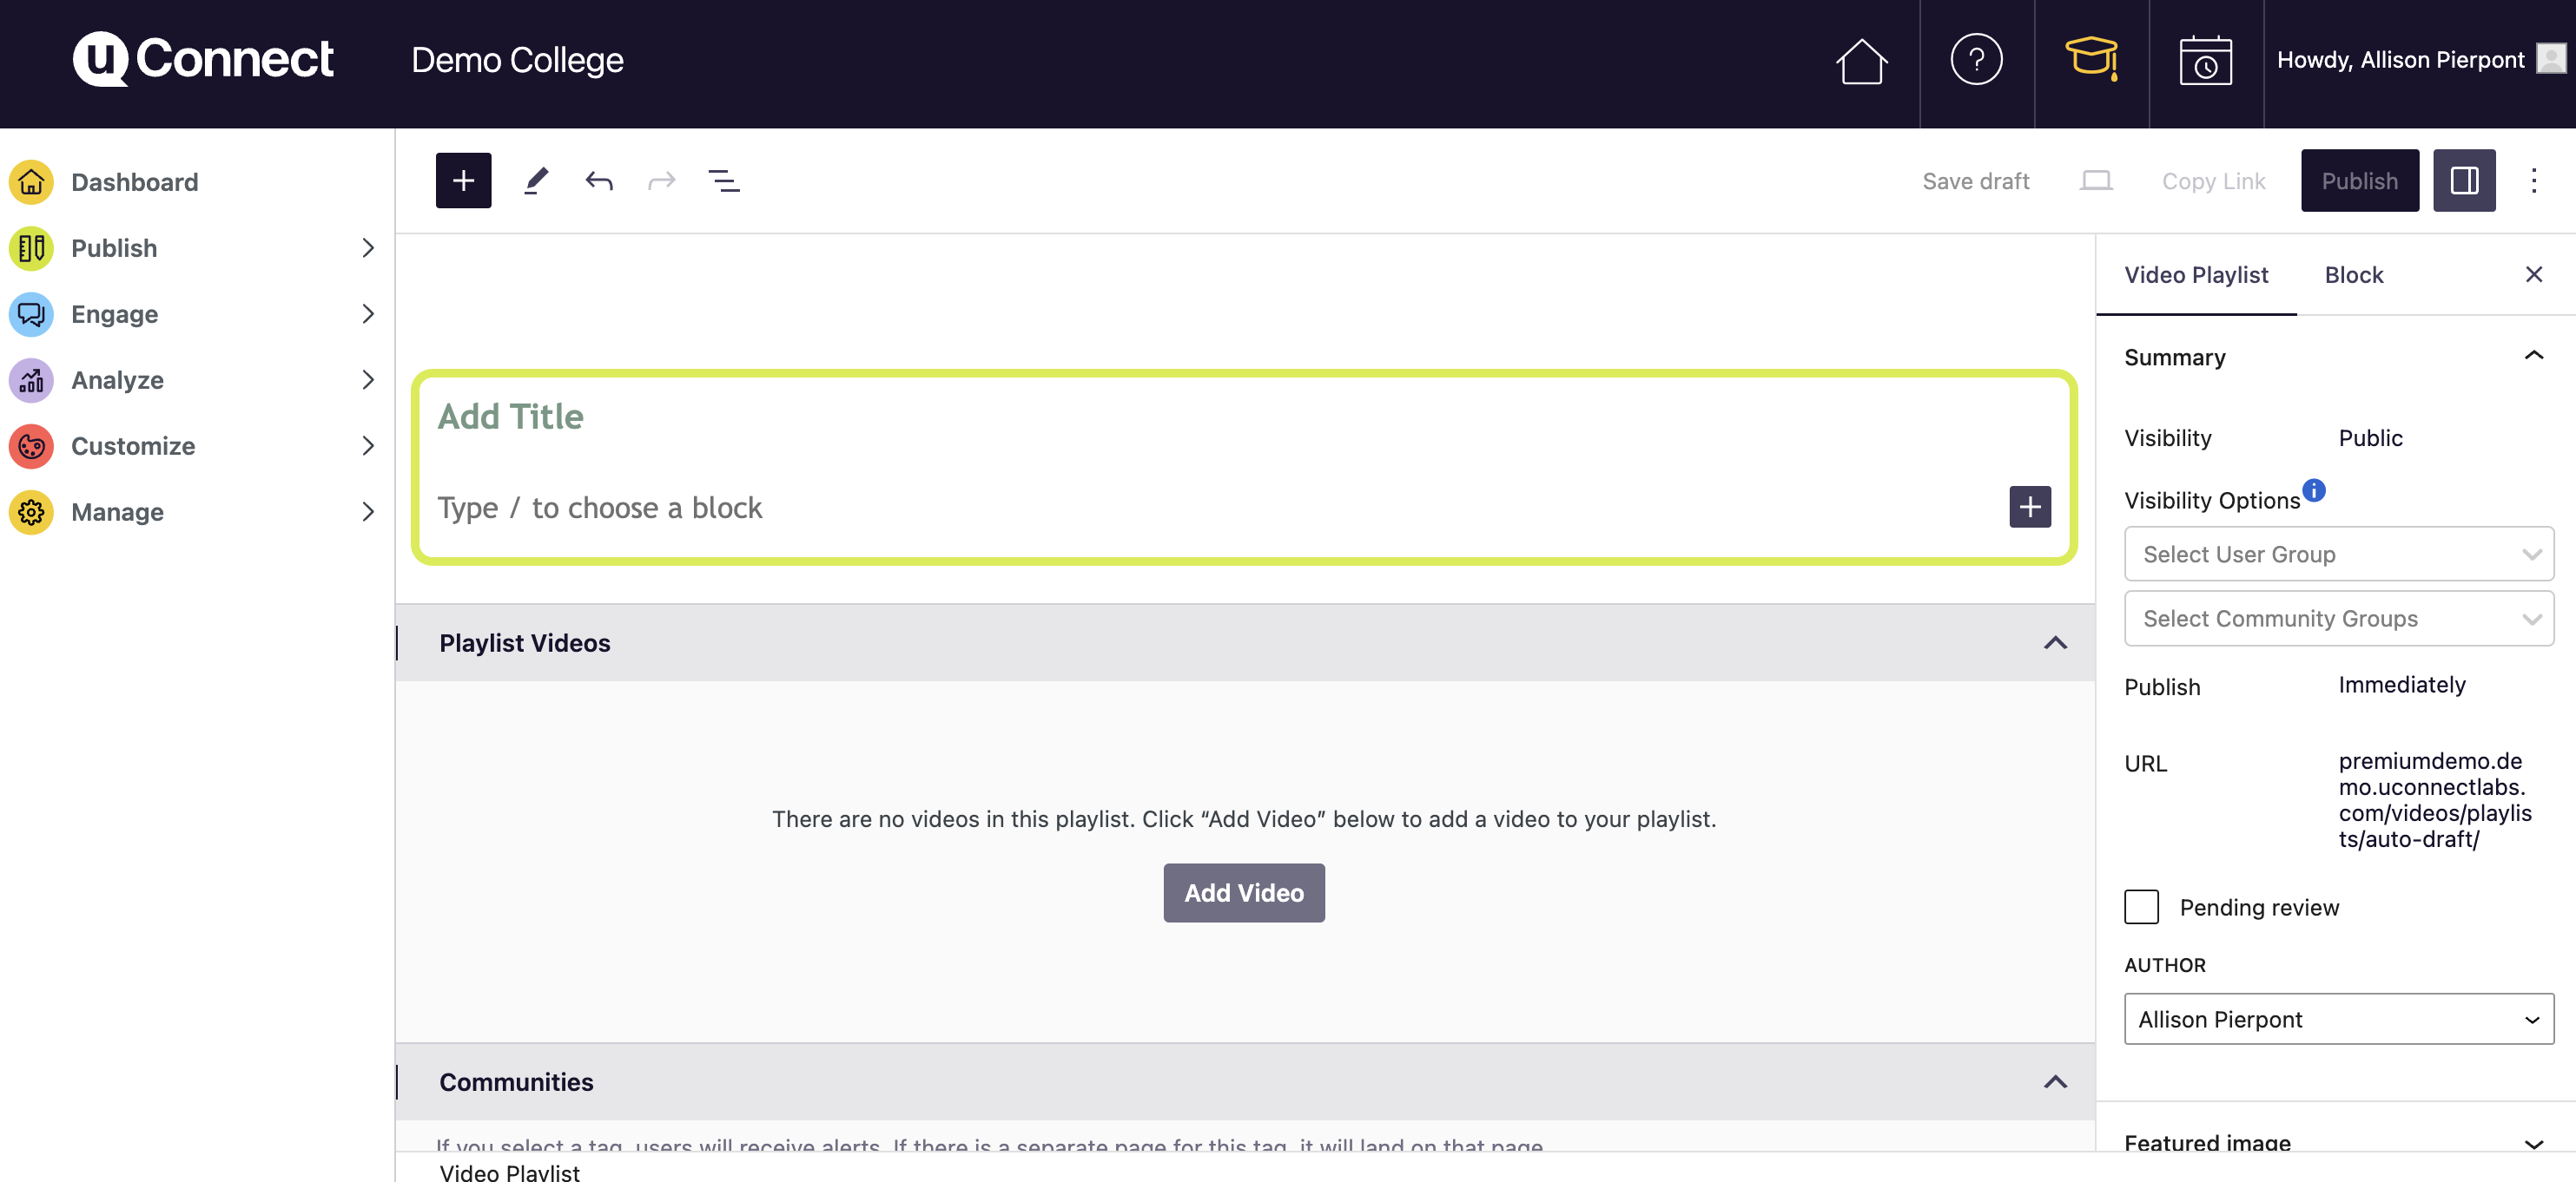Image resolution: width=2576 pixels, height=1182 pixels.
Task: Open the Select Community Groups dropdown
Action: click(2337, 619)
